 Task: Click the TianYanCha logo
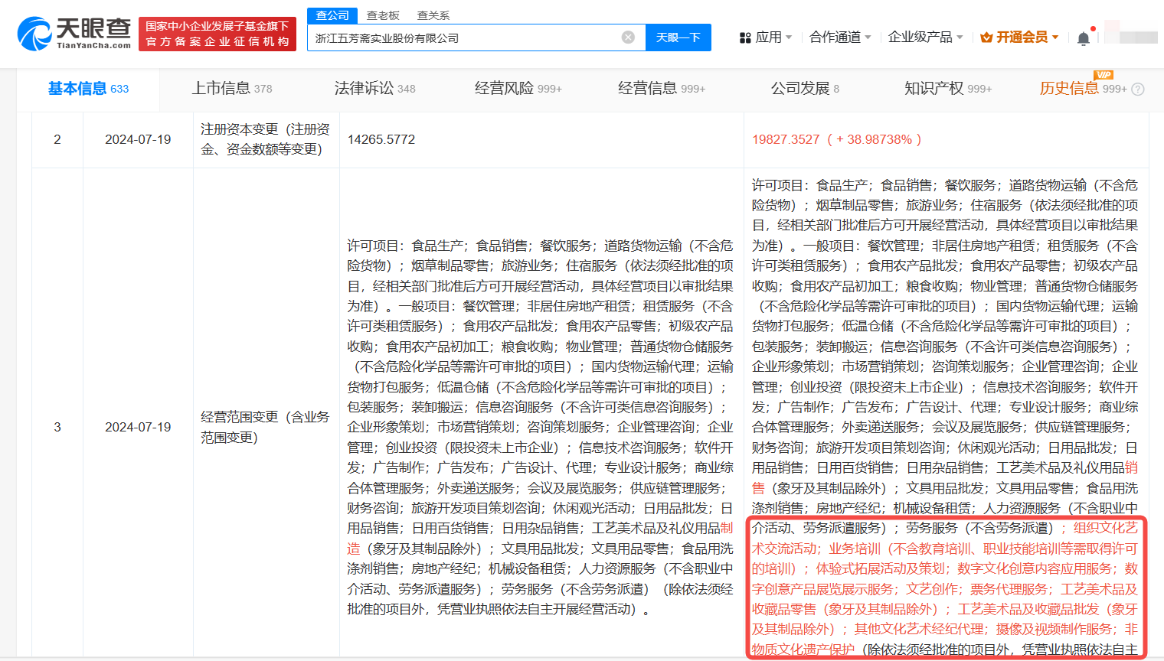74,34
